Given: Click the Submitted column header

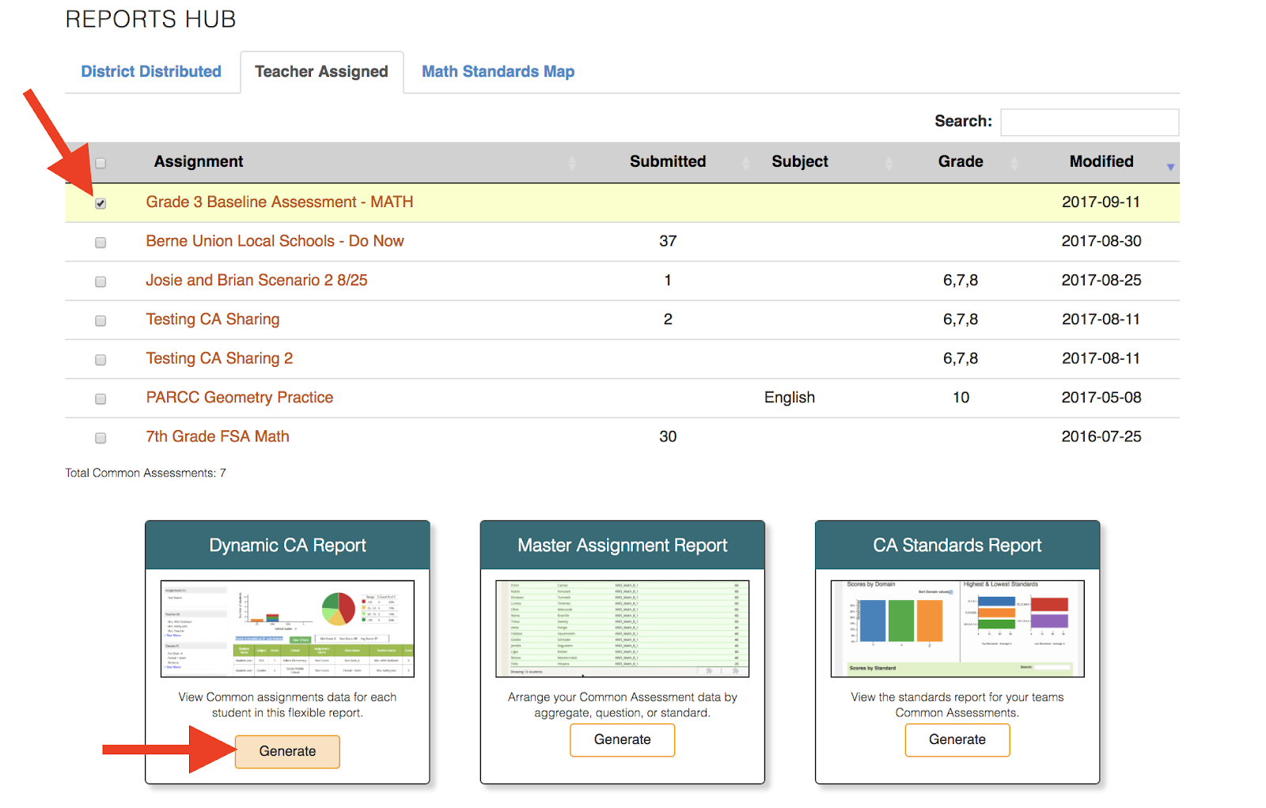Looking at the screenshot, I should pyautogui.click(x=668, y=161).
